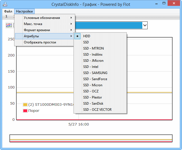182x150 pixels.
Task: Select SSD - Plextor attributes
Action: tap(100, 97)
